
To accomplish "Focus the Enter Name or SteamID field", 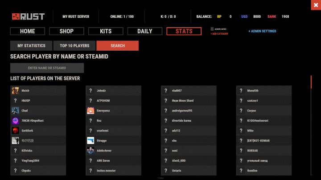I will click(x=47, y=68).
